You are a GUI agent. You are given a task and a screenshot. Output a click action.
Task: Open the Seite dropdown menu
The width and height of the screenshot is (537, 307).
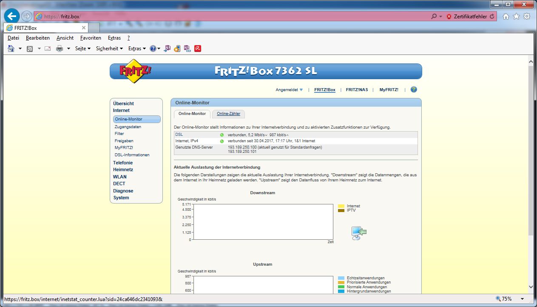click(x=83, y=49)
